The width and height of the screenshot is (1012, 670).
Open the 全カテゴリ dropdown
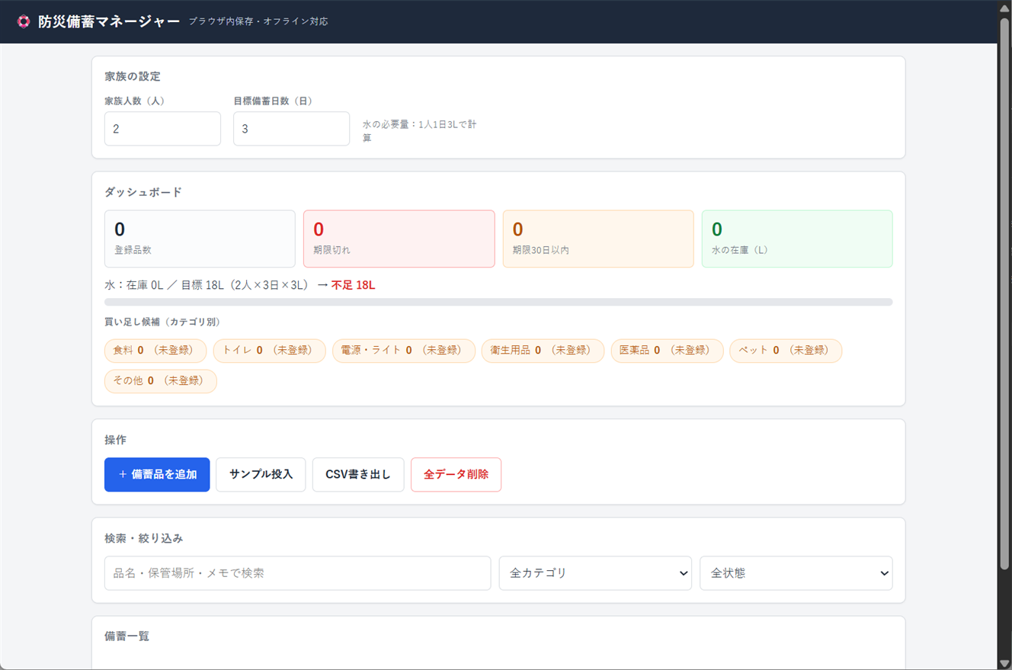595,573
